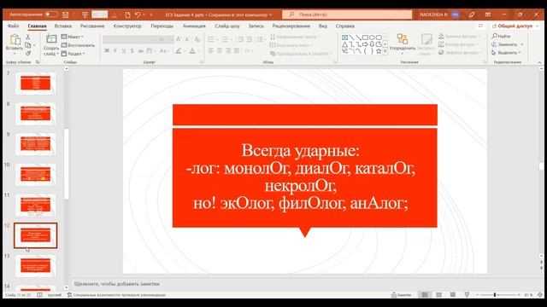Open the clipboard pane launcher
This screenshot has height=307, width=547.
click(x=38, y=62)
